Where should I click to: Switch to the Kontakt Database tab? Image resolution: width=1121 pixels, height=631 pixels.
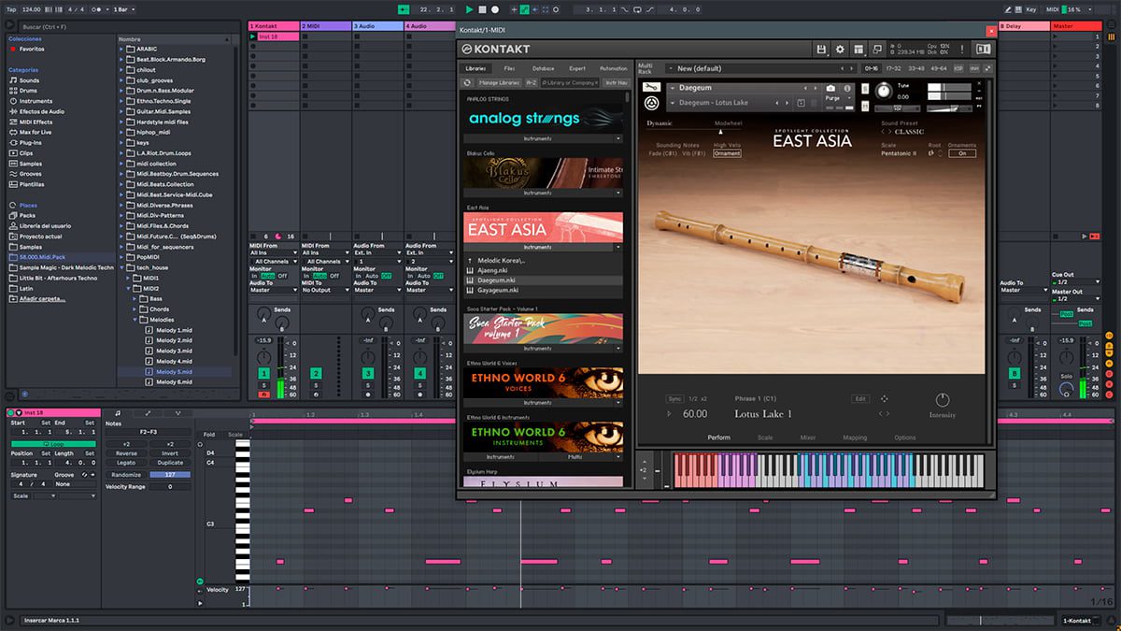click(543, 68)
